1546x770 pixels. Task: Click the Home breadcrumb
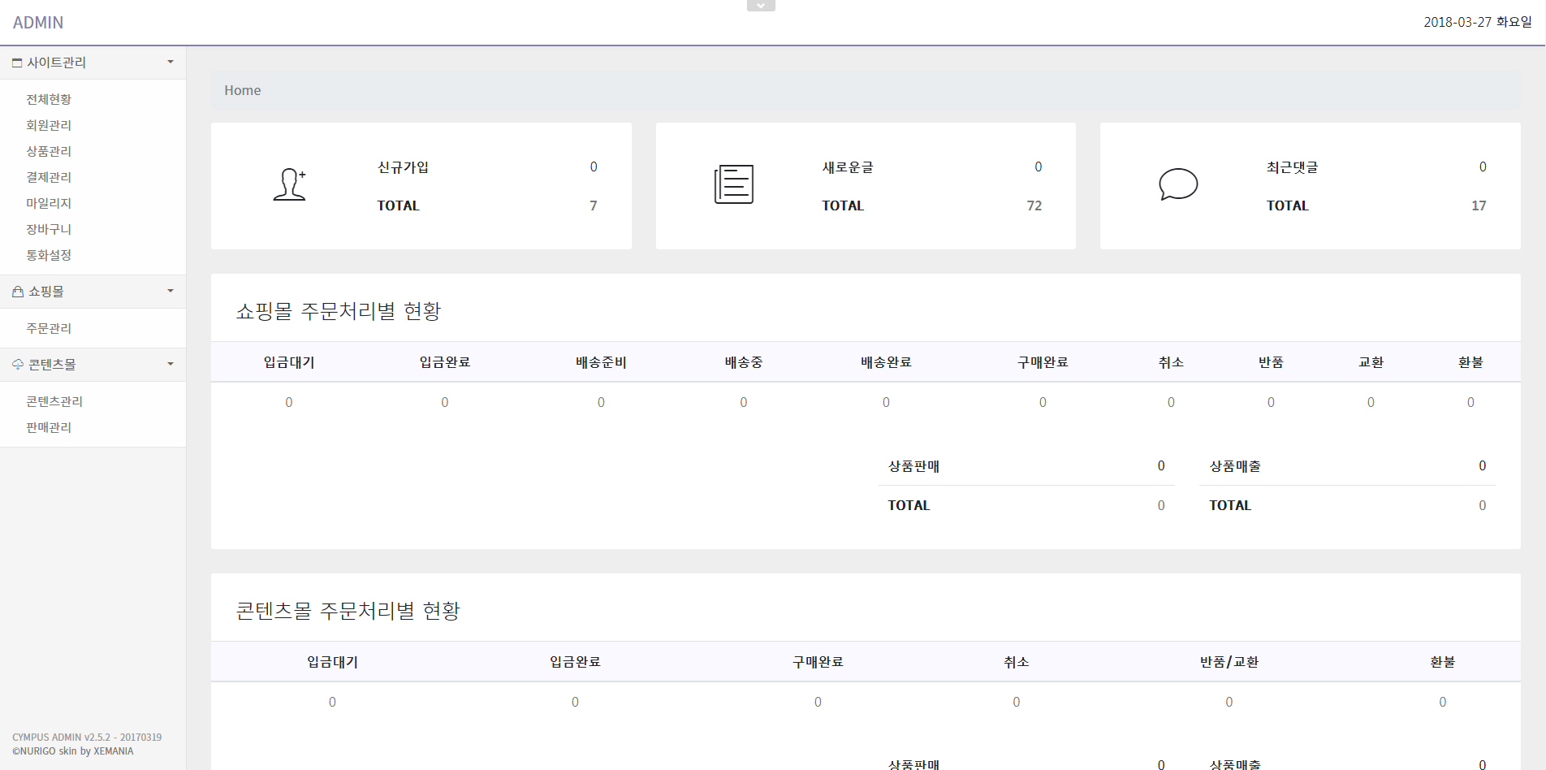[x=243, y=90]
